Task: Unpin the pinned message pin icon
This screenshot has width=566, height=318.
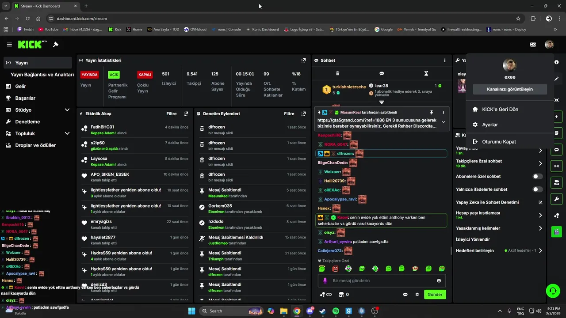Action: point(431,113)
